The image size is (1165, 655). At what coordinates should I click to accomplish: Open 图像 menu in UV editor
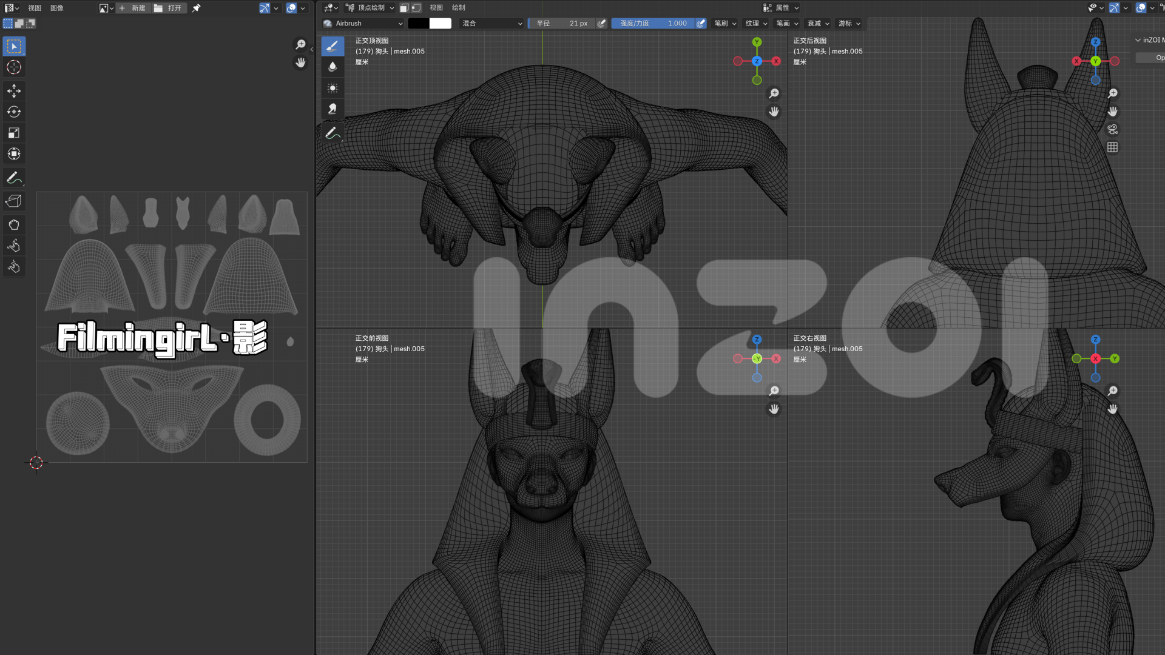tap(57, 8)
